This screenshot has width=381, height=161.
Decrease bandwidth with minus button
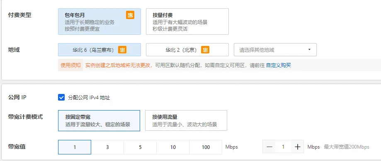[269, 147]
